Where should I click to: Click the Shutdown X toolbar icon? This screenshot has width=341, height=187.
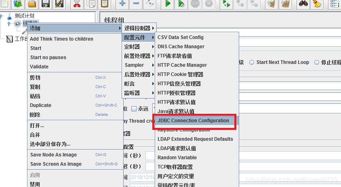pos(209,4)
